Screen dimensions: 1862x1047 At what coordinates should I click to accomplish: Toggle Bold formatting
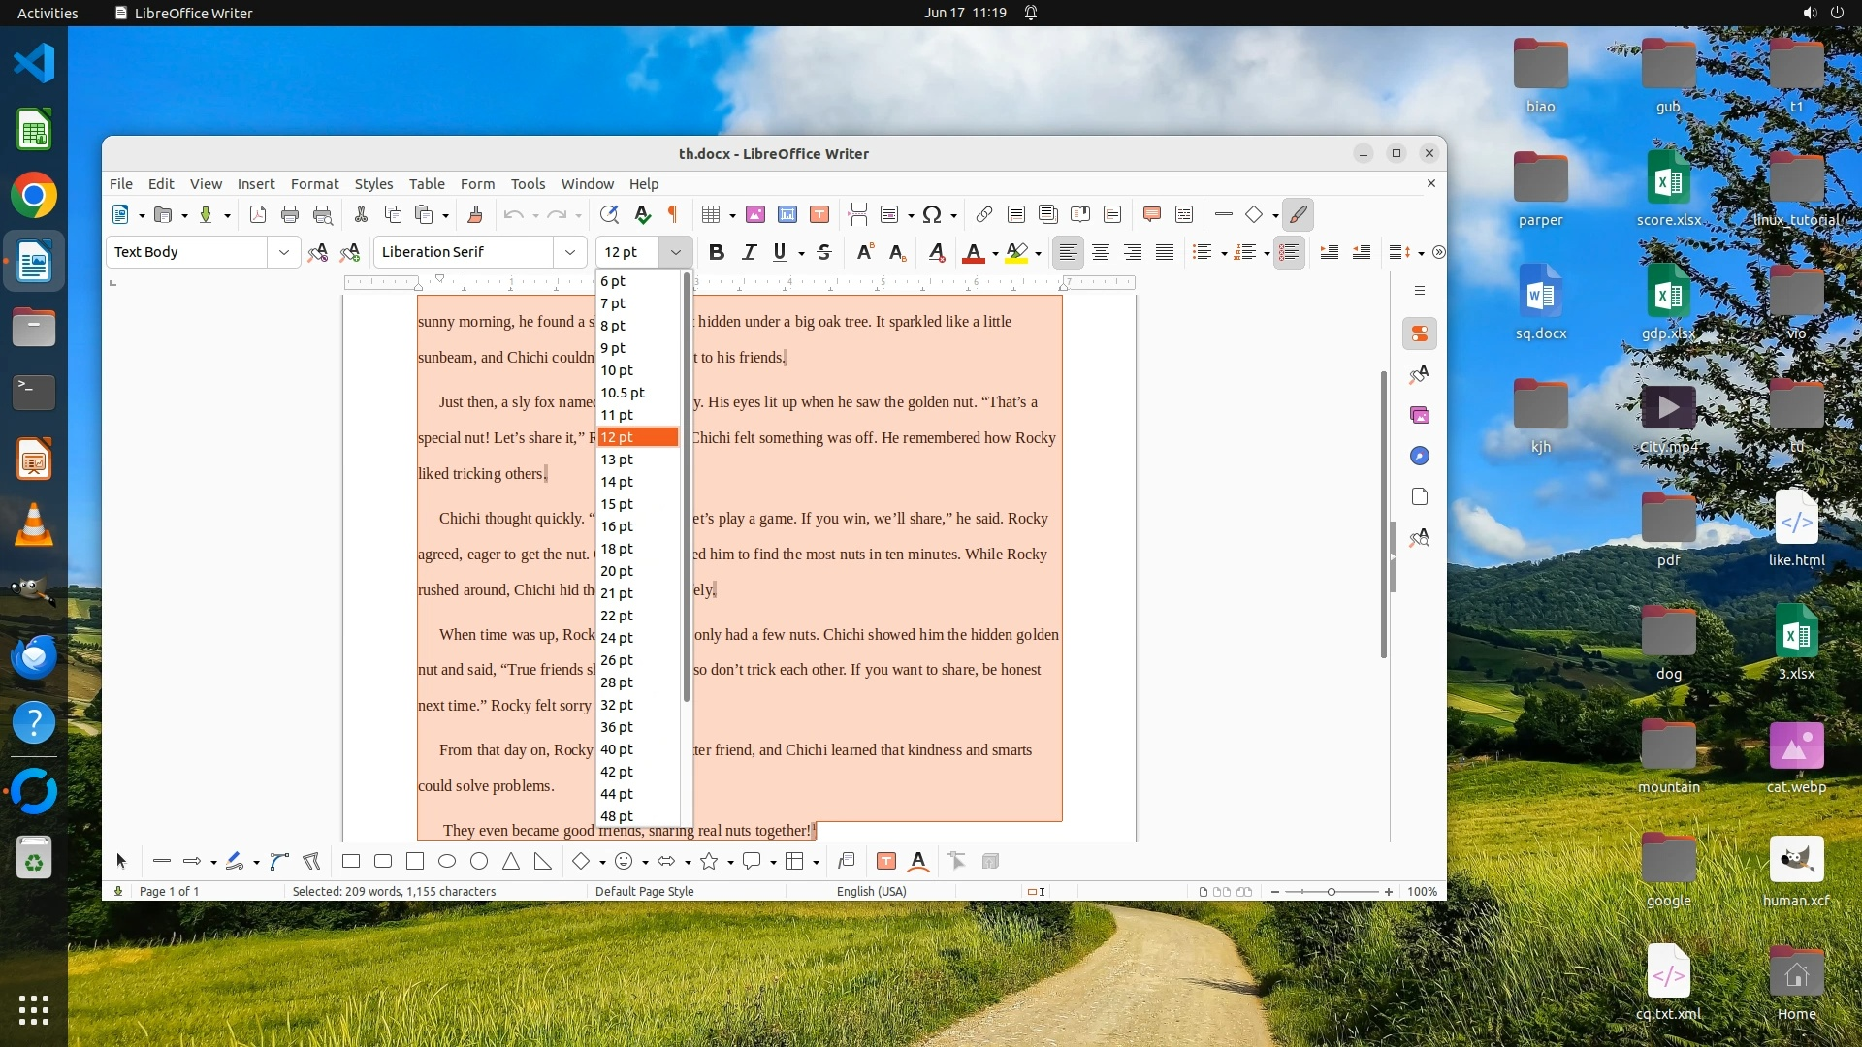point(717,252)
